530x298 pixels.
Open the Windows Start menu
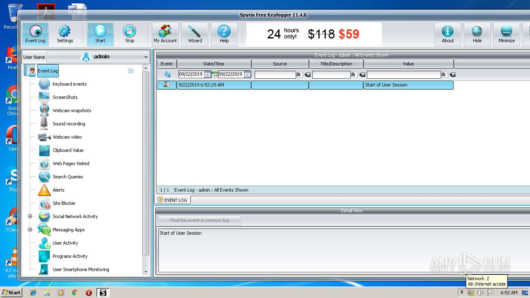11,292
